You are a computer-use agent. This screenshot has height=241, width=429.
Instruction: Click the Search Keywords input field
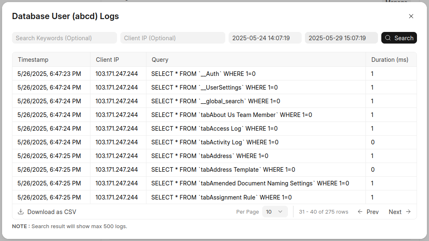(x=64, y=38)
